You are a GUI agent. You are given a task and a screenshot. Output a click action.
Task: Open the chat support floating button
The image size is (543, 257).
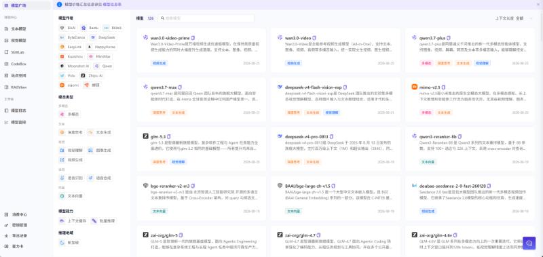(x=529, y=243)
